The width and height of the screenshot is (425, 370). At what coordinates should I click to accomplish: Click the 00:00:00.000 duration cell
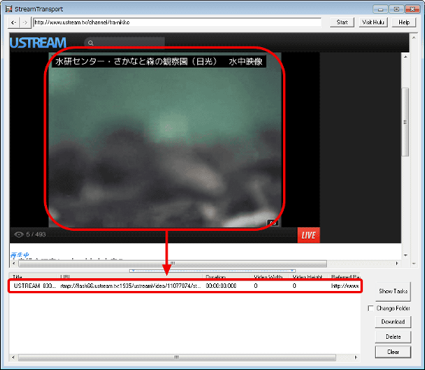click(x=221, y=286)
